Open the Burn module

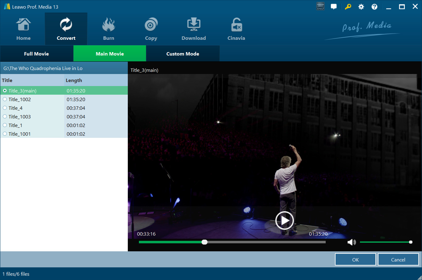coord(109,29)
